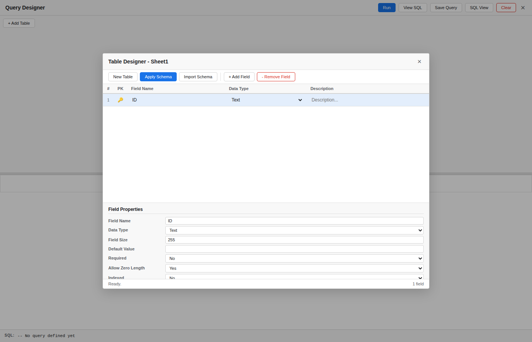Click the 'Ready.' status text
532x342 pixels.
(115, 284)
